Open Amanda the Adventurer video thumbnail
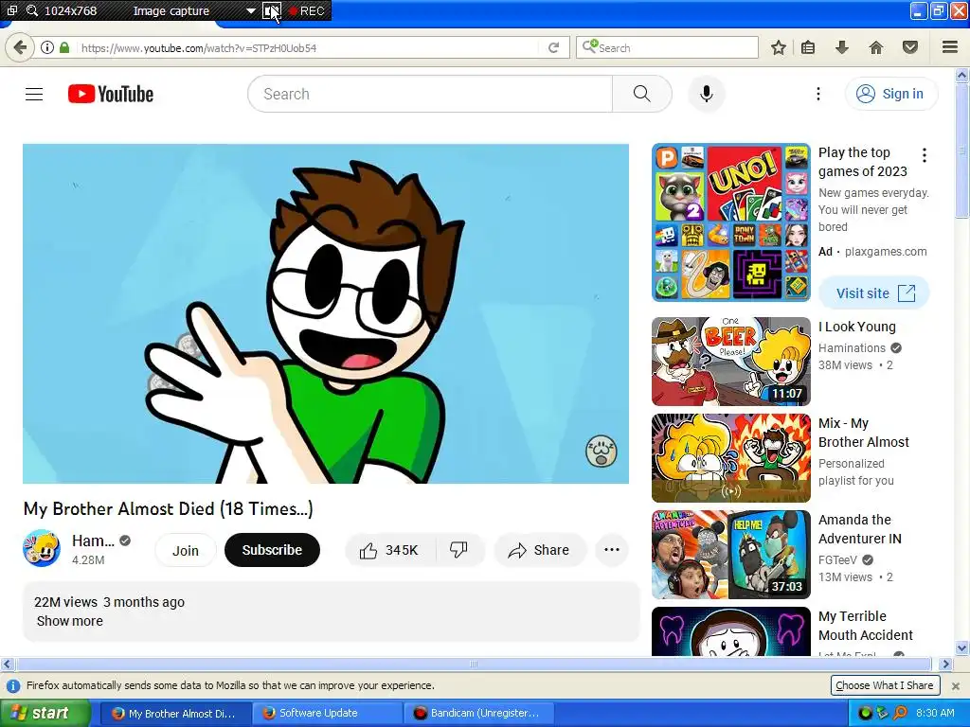This screenshot has width=970, height=727. (x=730, y=555)
